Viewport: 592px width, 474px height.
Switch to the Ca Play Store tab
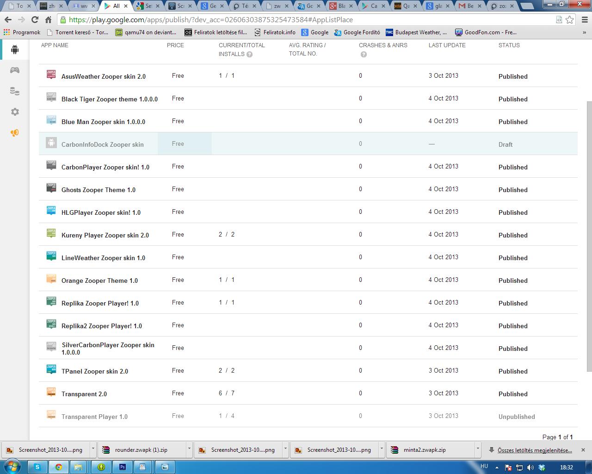373,6
